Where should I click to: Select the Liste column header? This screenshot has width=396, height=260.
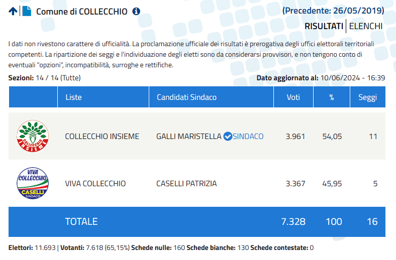[104, 97]
